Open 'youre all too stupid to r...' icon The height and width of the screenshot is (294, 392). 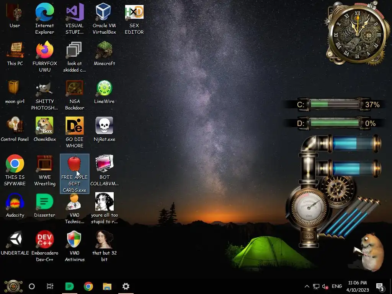pyautogui.click(x=104, y=208)
